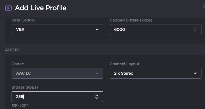The height and width of the screenshot is (109, 205).
Task: Decrease Capped Bitrate with the down arrow
Action: [x=195, y=31]
